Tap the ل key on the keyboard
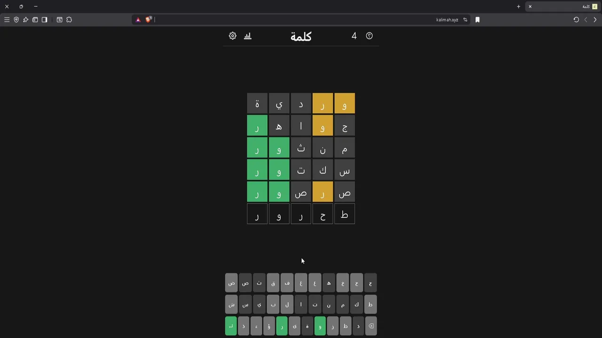602x338 pixels. pyautogui.click(x=287, y=304)
